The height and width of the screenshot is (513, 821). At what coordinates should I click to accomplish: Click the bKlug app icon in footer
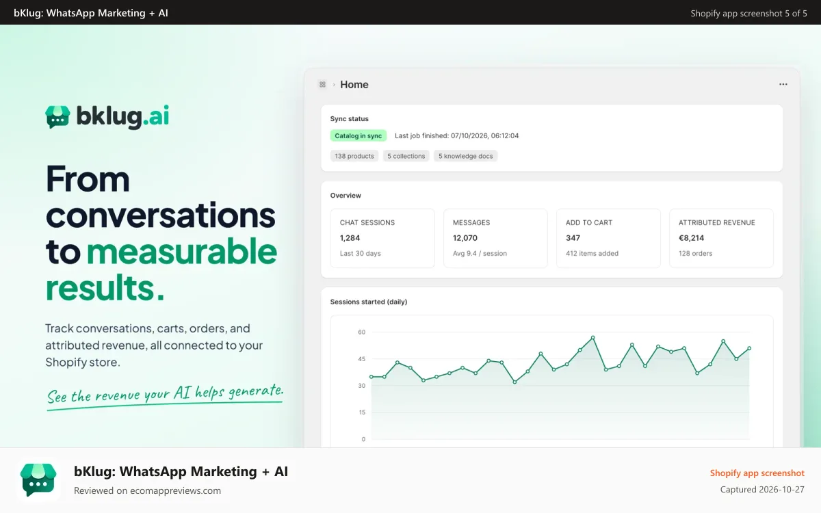click(x=38, y=480)
